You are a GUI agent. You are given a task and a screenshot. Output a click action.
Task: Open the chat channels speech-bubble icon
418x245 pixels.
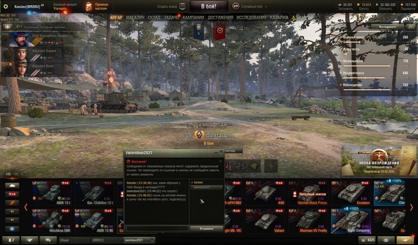tap(48, 240)
